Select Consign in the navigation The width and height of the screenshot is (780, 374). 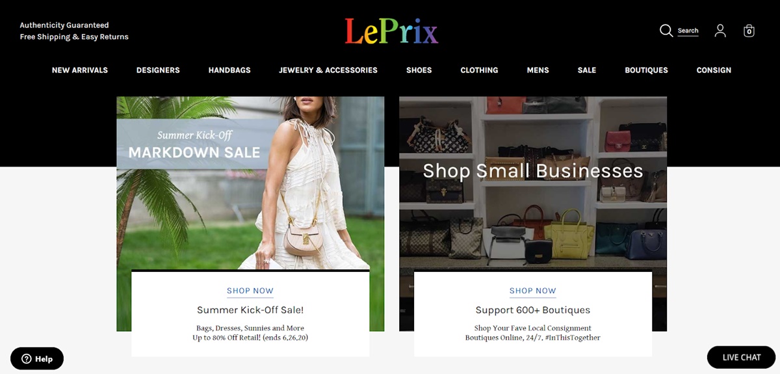[714, 70]
